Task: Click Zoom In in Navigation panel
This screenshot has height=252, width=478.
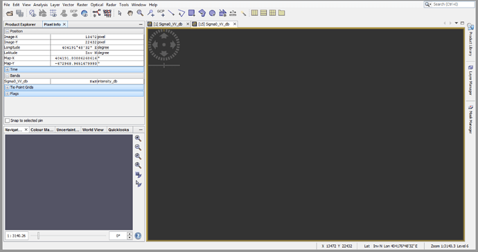Action: (138, 138)
